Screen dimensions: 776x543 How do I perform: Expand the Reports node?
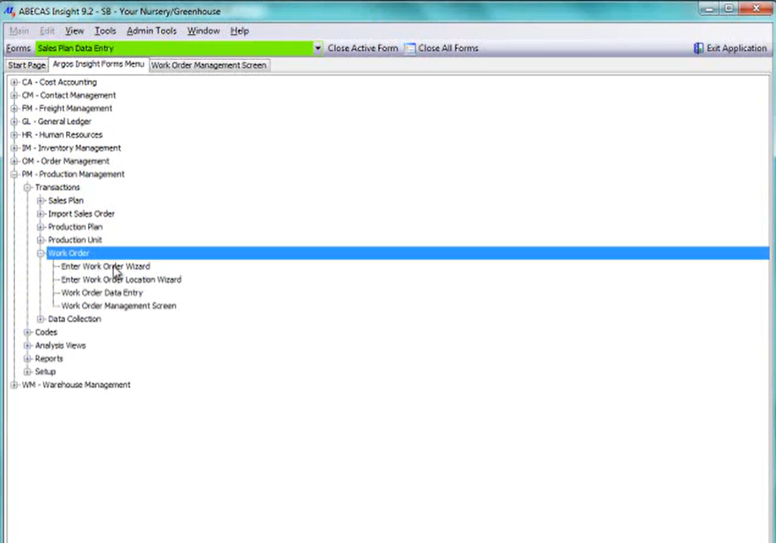click(x=26, y=358)
